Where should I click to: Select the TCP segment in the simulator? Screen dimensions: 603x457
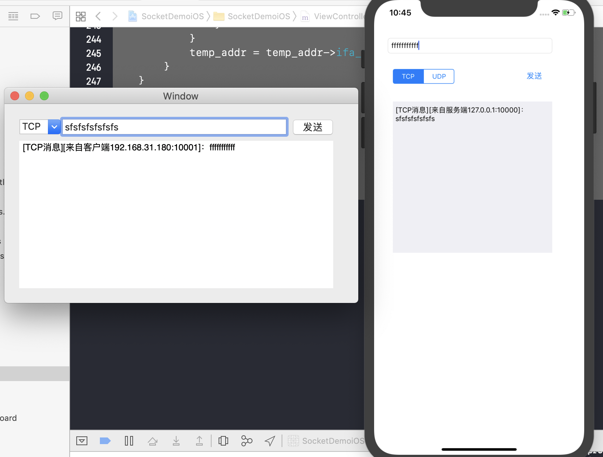(x=408, y=76)
